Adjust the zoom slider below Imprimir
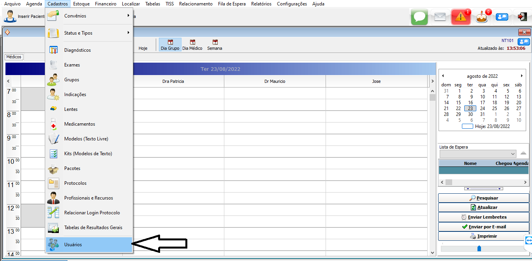 [x=479, y=248]
